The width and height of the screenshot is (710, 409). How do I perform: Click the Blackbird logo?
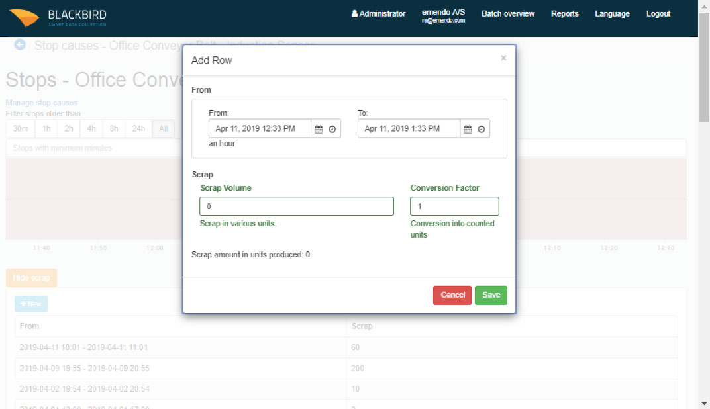coord(58,18)
